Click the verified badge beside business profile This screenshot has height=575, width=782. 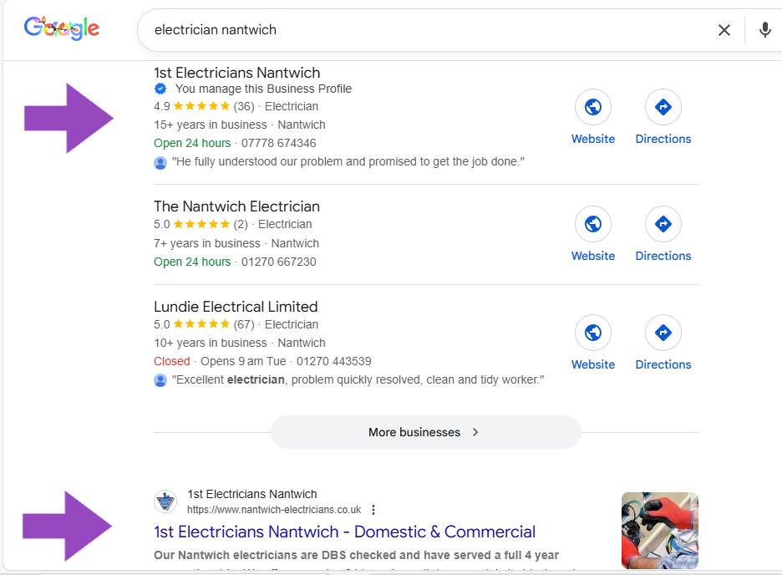(160, 89)
